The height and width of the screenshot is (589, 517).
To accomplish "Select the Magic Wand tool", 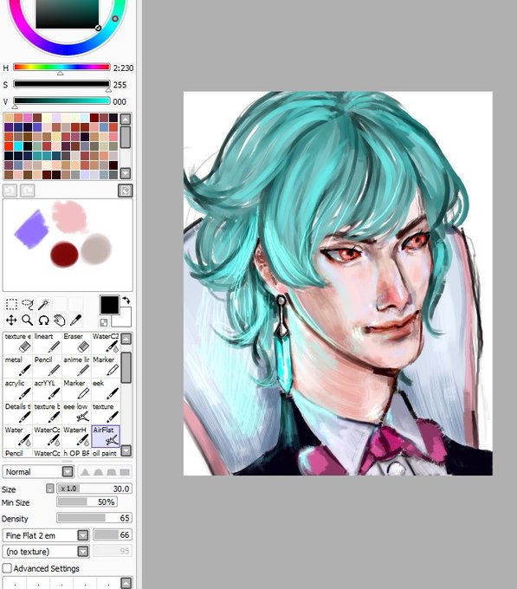I will click(43, 304).
